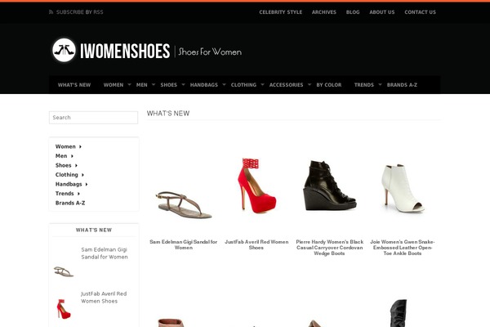The image size is (490, 327).
Task: Select By Color in the navigation bar
Action: tap(329, 85)
